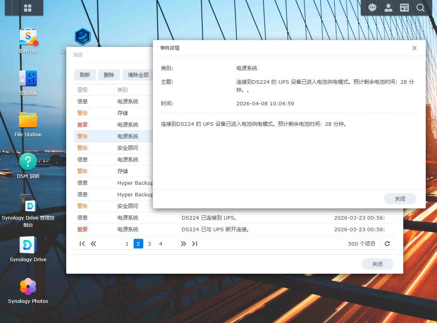Go to the previous page of messages

coord(93,244)
